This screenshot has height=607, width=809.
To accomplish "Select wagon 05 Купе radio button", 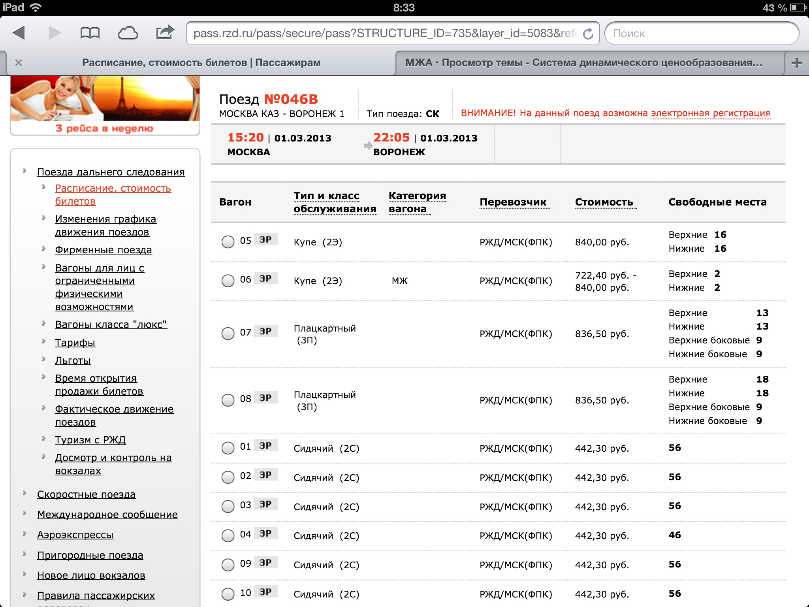I will click(228, 242).
